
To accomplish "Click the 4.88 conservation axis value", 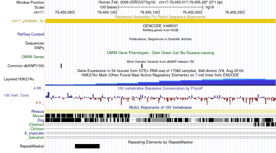I will 37,88.
